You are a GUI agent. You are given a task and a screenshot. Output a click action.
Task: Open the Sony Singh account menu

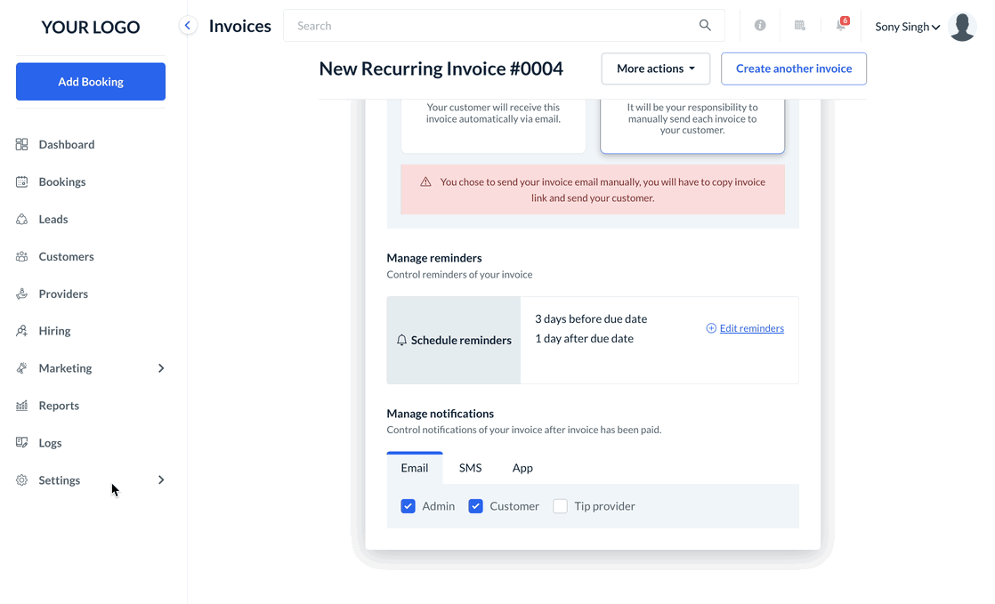point(908,27)
